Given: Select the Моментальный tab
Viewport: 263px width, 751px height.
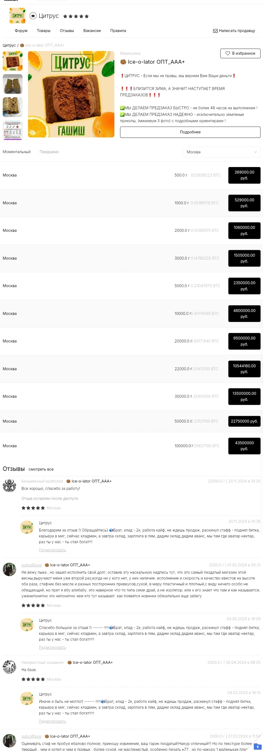Looking at the screenshot, I should point(17,152).
